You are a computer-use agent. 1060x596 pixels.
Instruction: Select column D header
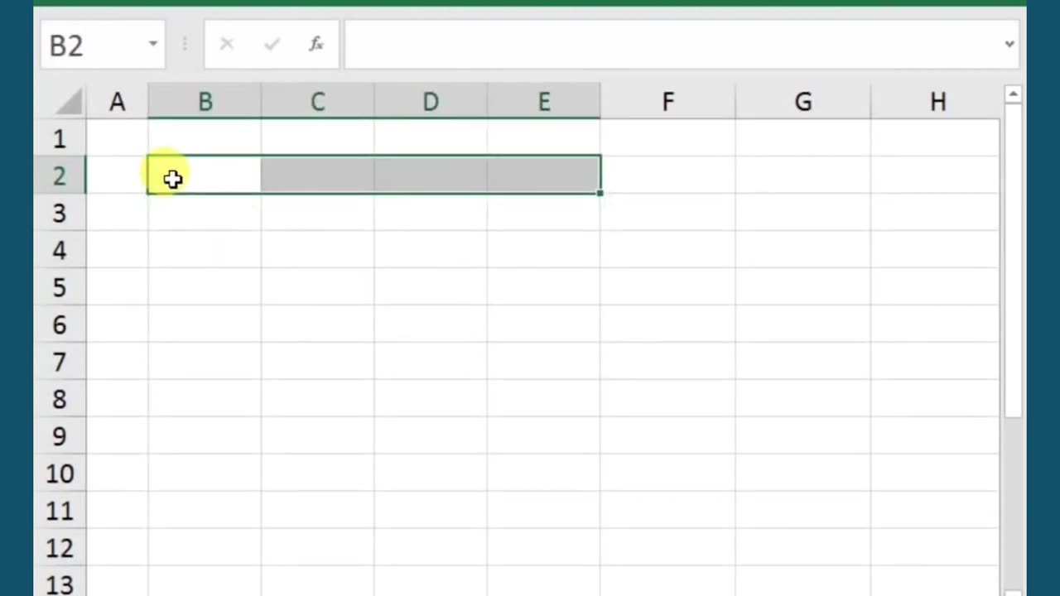431,102
